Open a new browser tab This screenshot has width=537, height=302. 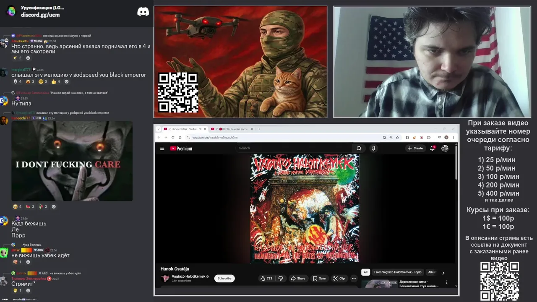(x=259, y=129)
